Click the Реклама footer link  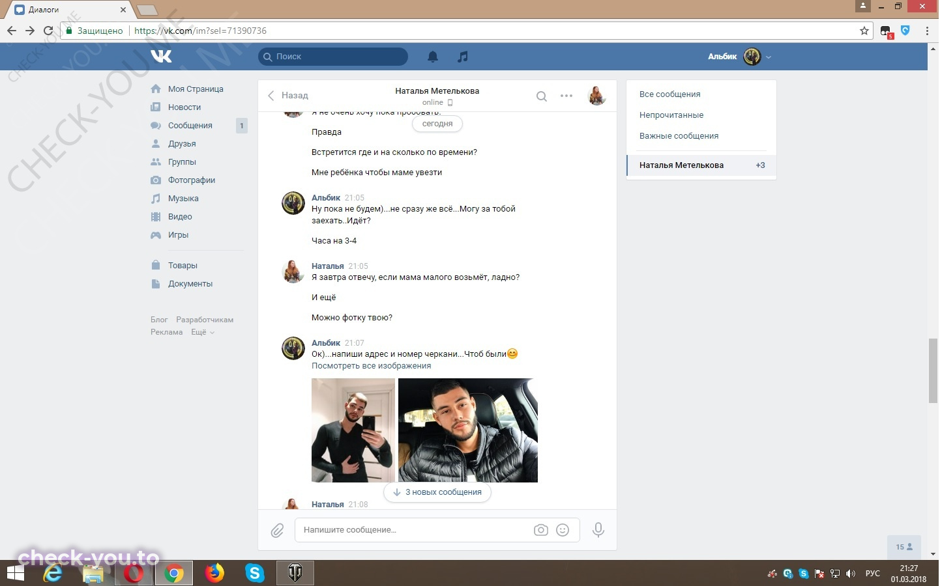pyautogui.click(x=166, y=332)
